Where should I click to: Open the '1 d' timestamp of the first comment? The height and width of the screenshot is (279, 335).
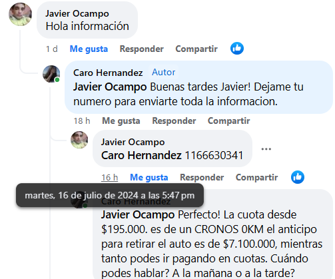(52, 49)
